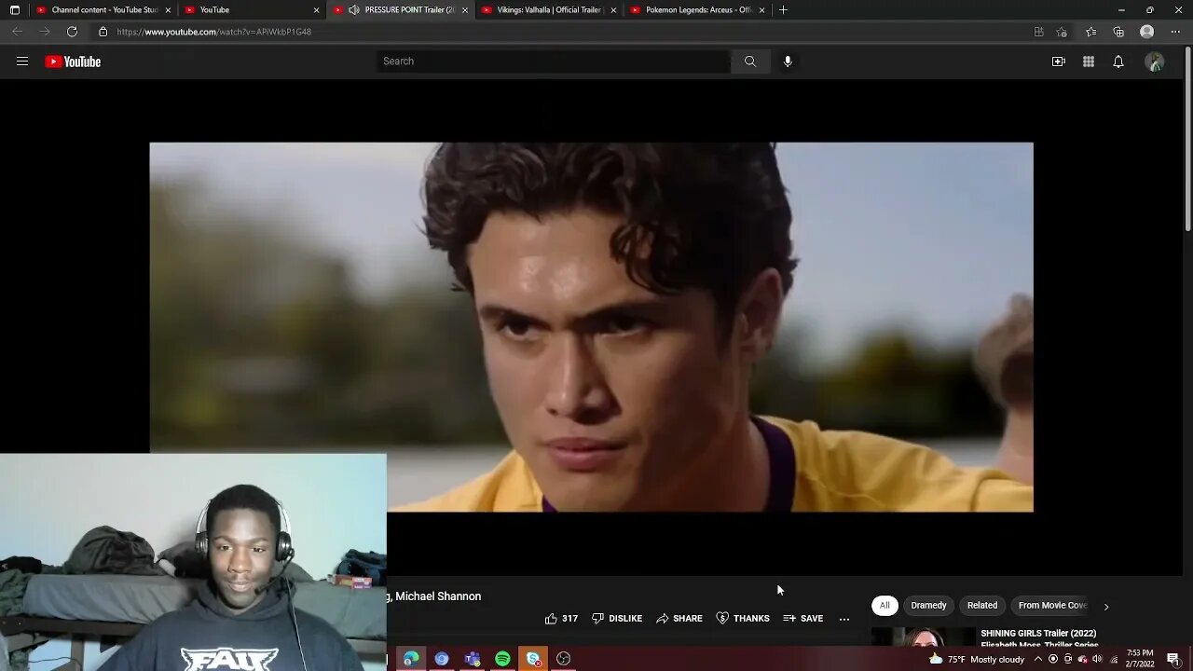Open the weather widget 75°F Mostly cloudy

point(977,659)
